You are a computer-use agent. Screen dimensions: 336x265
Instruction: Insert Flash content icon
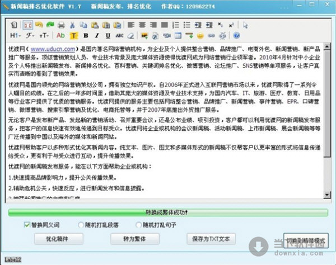pos(155,36)
